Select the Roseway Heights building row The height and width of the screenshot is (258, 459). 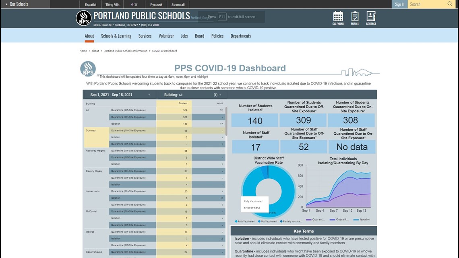pyautogui.click(x=95, y=151)
